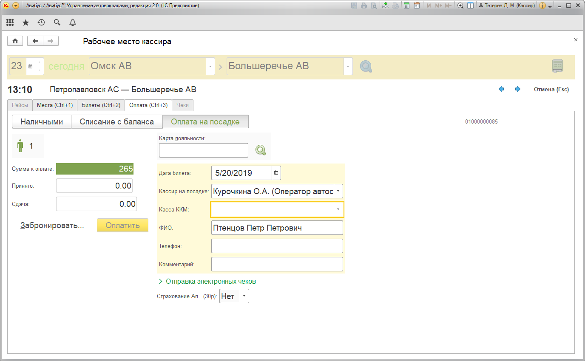Open Касса ККМ dropdown list
This screenshot has width=585, height=361.
(338, 209)
